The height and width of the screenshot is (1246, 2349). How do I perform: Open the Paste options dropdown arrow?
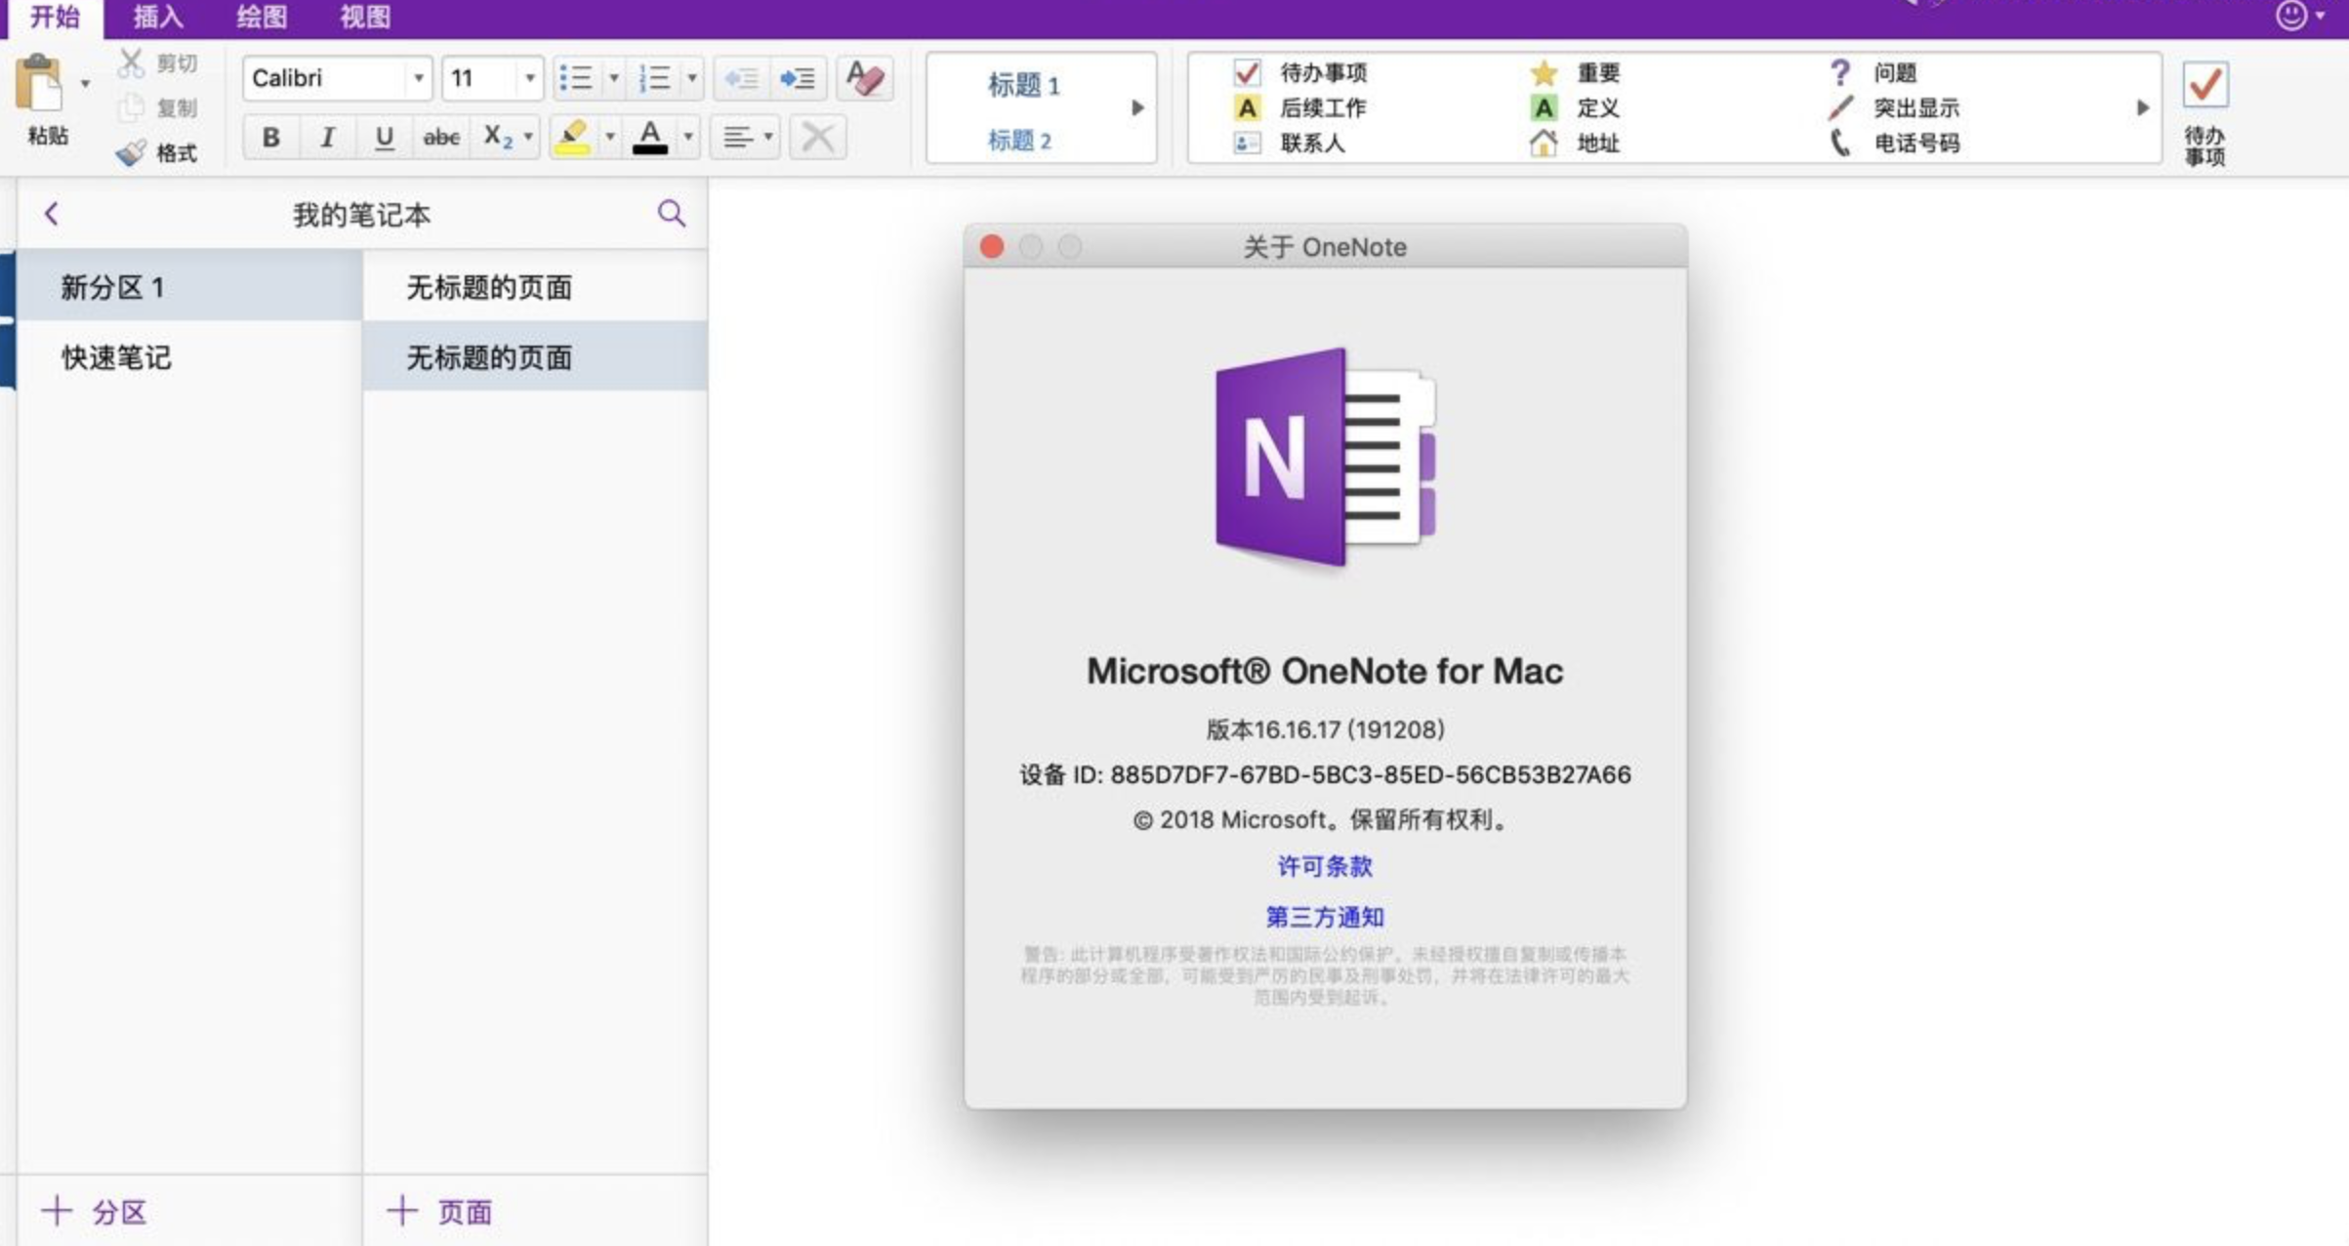pos(86,84)
